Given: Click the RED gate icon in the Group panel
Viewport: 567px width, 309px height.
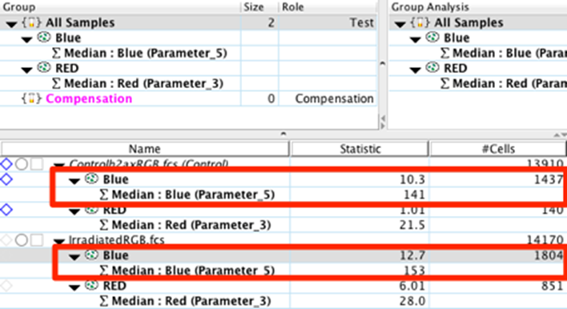Looking at the screenshot, I should pos(44,67).
